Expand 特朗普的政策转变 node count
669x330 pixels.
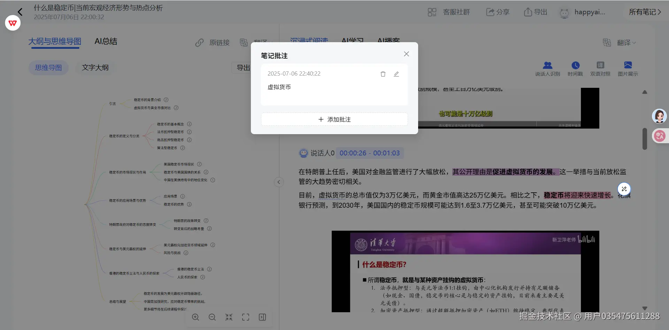tap(206, 221)
